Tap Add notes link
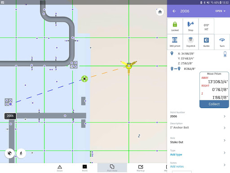The width and height of the screenshot is (230, 173). (177, 166)
